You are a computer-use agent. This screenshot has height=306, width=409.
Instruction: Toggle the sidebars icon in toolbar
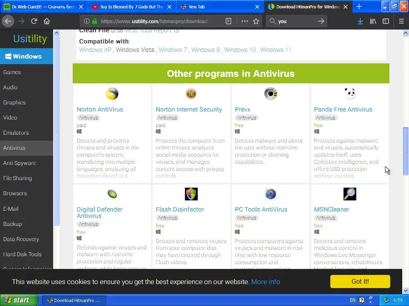[x=386, y=22]
